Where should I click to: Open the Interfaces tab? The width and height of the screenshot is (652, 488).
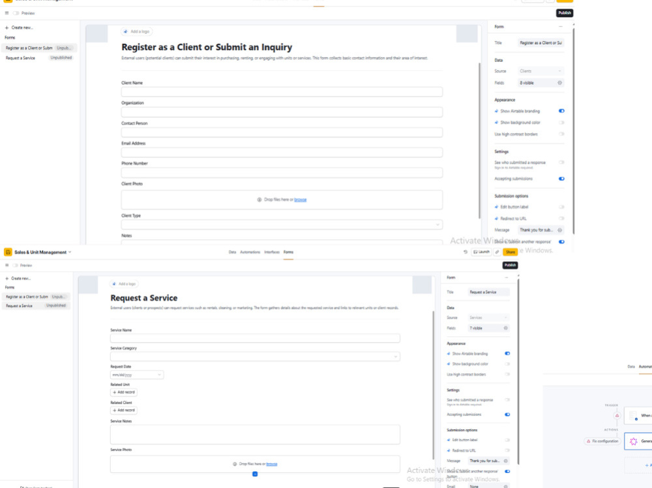coord(272,252)
